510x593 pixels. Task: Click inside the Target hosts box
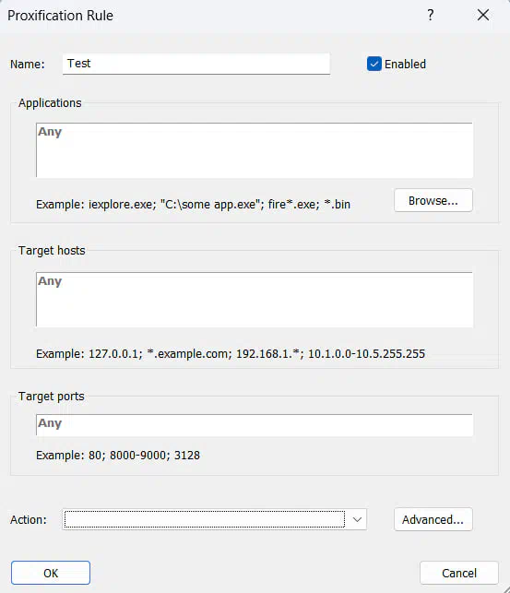(255, 300)
